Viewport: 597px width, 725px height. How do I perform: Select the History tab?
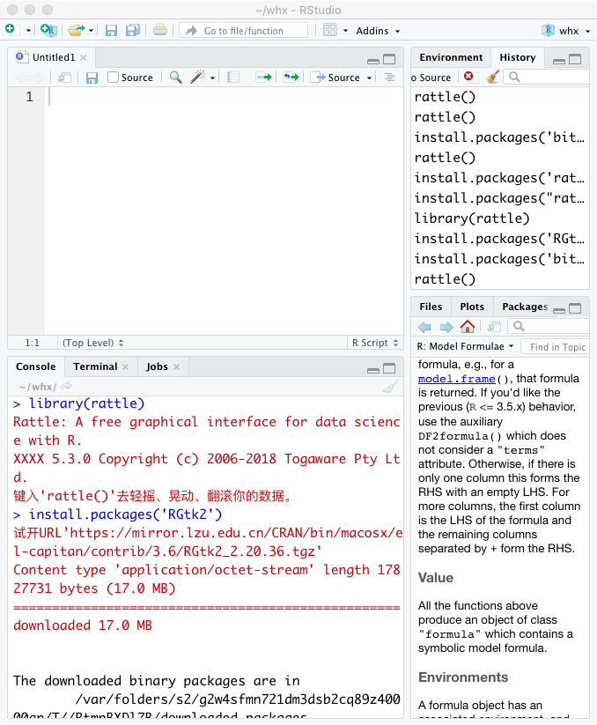click(518, 57)
